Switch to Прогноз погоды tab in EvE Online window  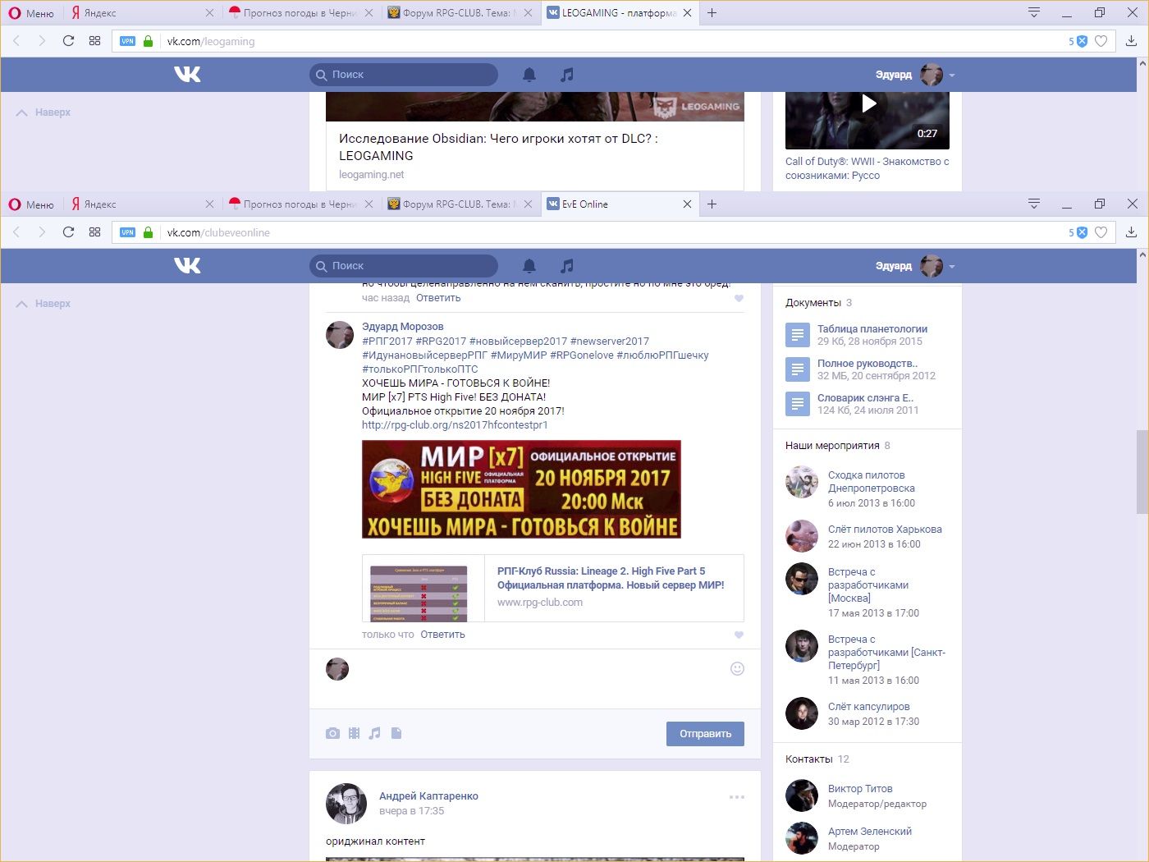300,204
